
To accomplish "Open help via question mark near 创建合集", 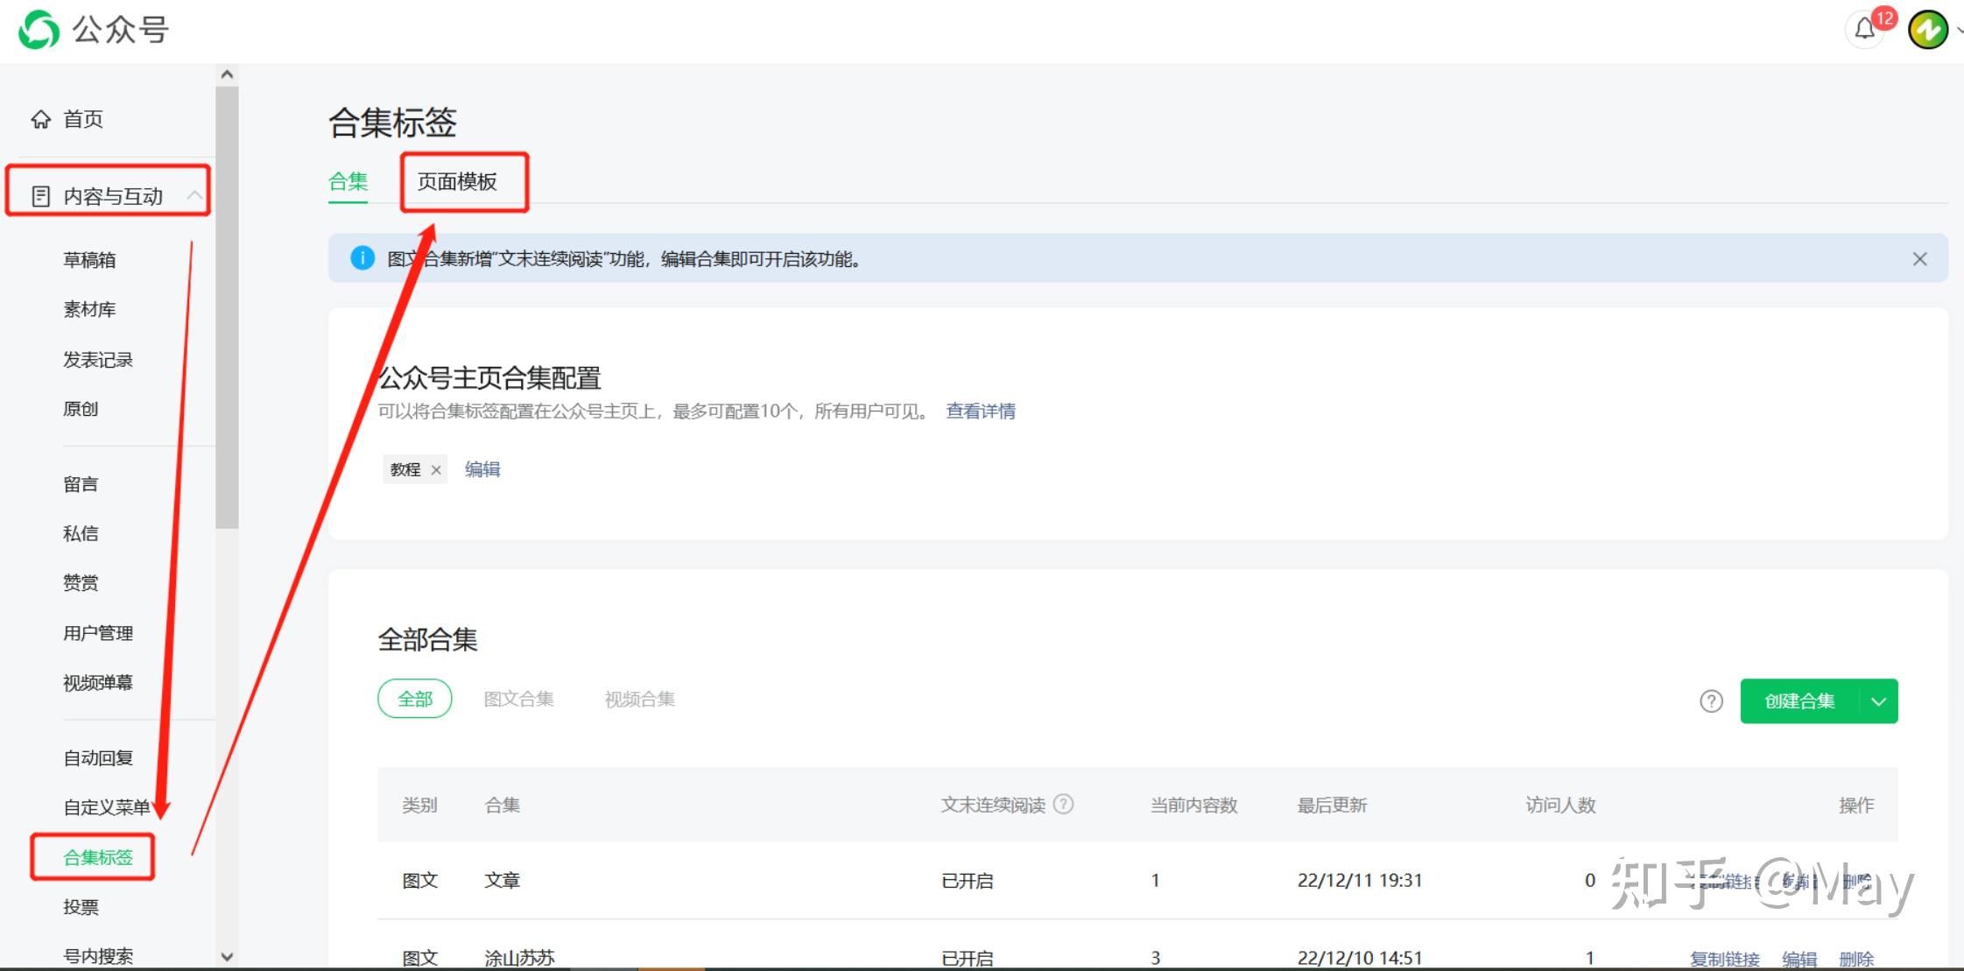I will pos(1711,700).
